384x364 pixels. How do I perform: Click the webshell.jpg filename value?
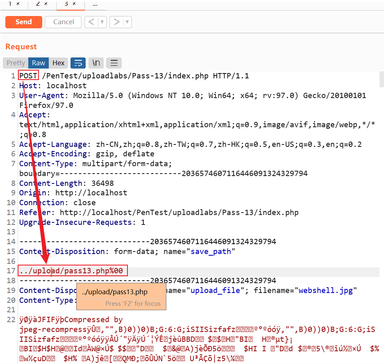tap(326, 291)
